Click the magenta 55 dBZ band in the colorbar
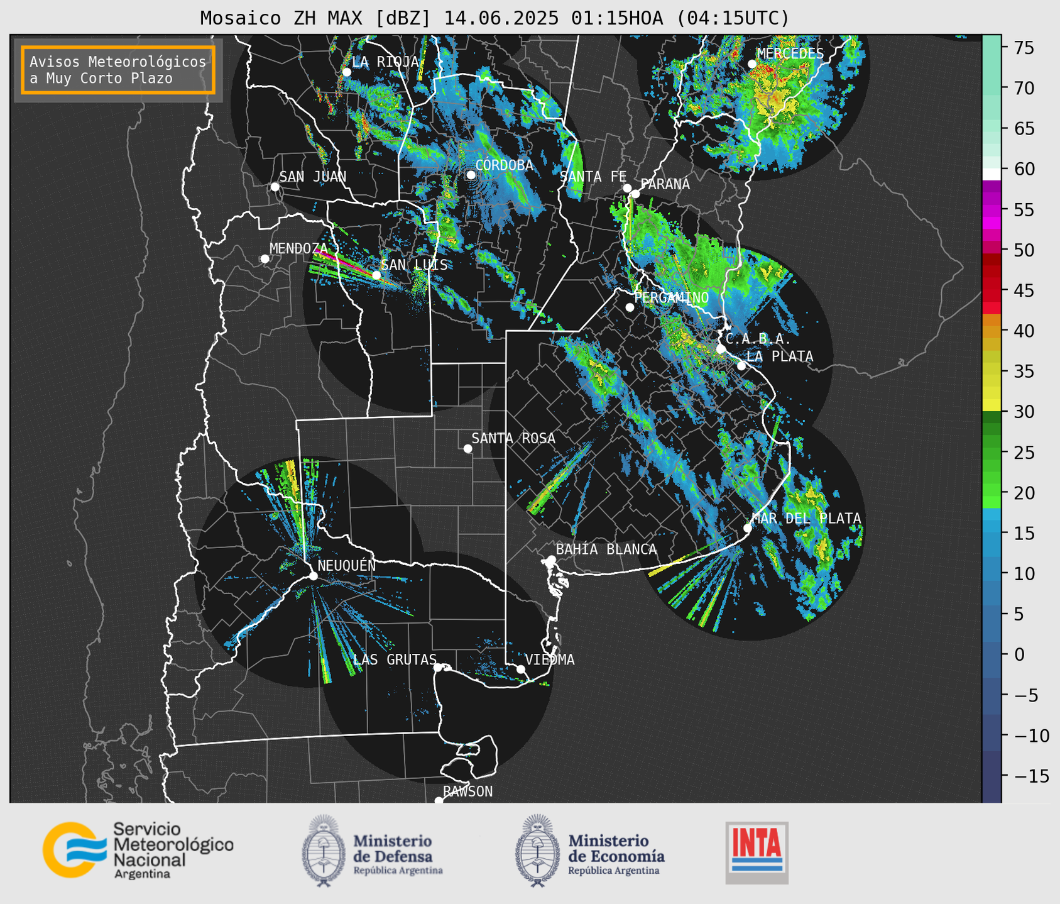Image resolution: width=1060 pixels, height=904 pixels. click(x=992, y=209)
